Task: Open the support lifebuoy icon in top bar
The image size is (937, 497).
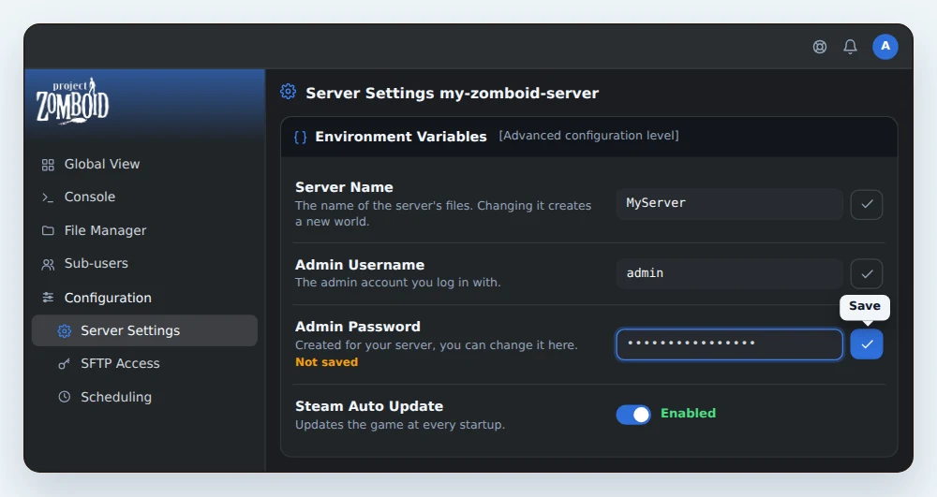Action: 820,47
